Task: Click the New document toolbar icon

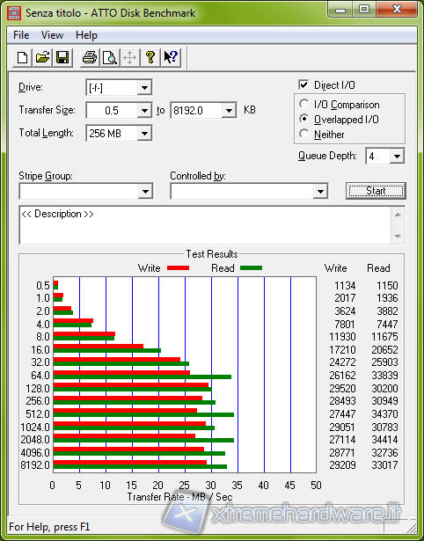Action: (x=22, y=57)
